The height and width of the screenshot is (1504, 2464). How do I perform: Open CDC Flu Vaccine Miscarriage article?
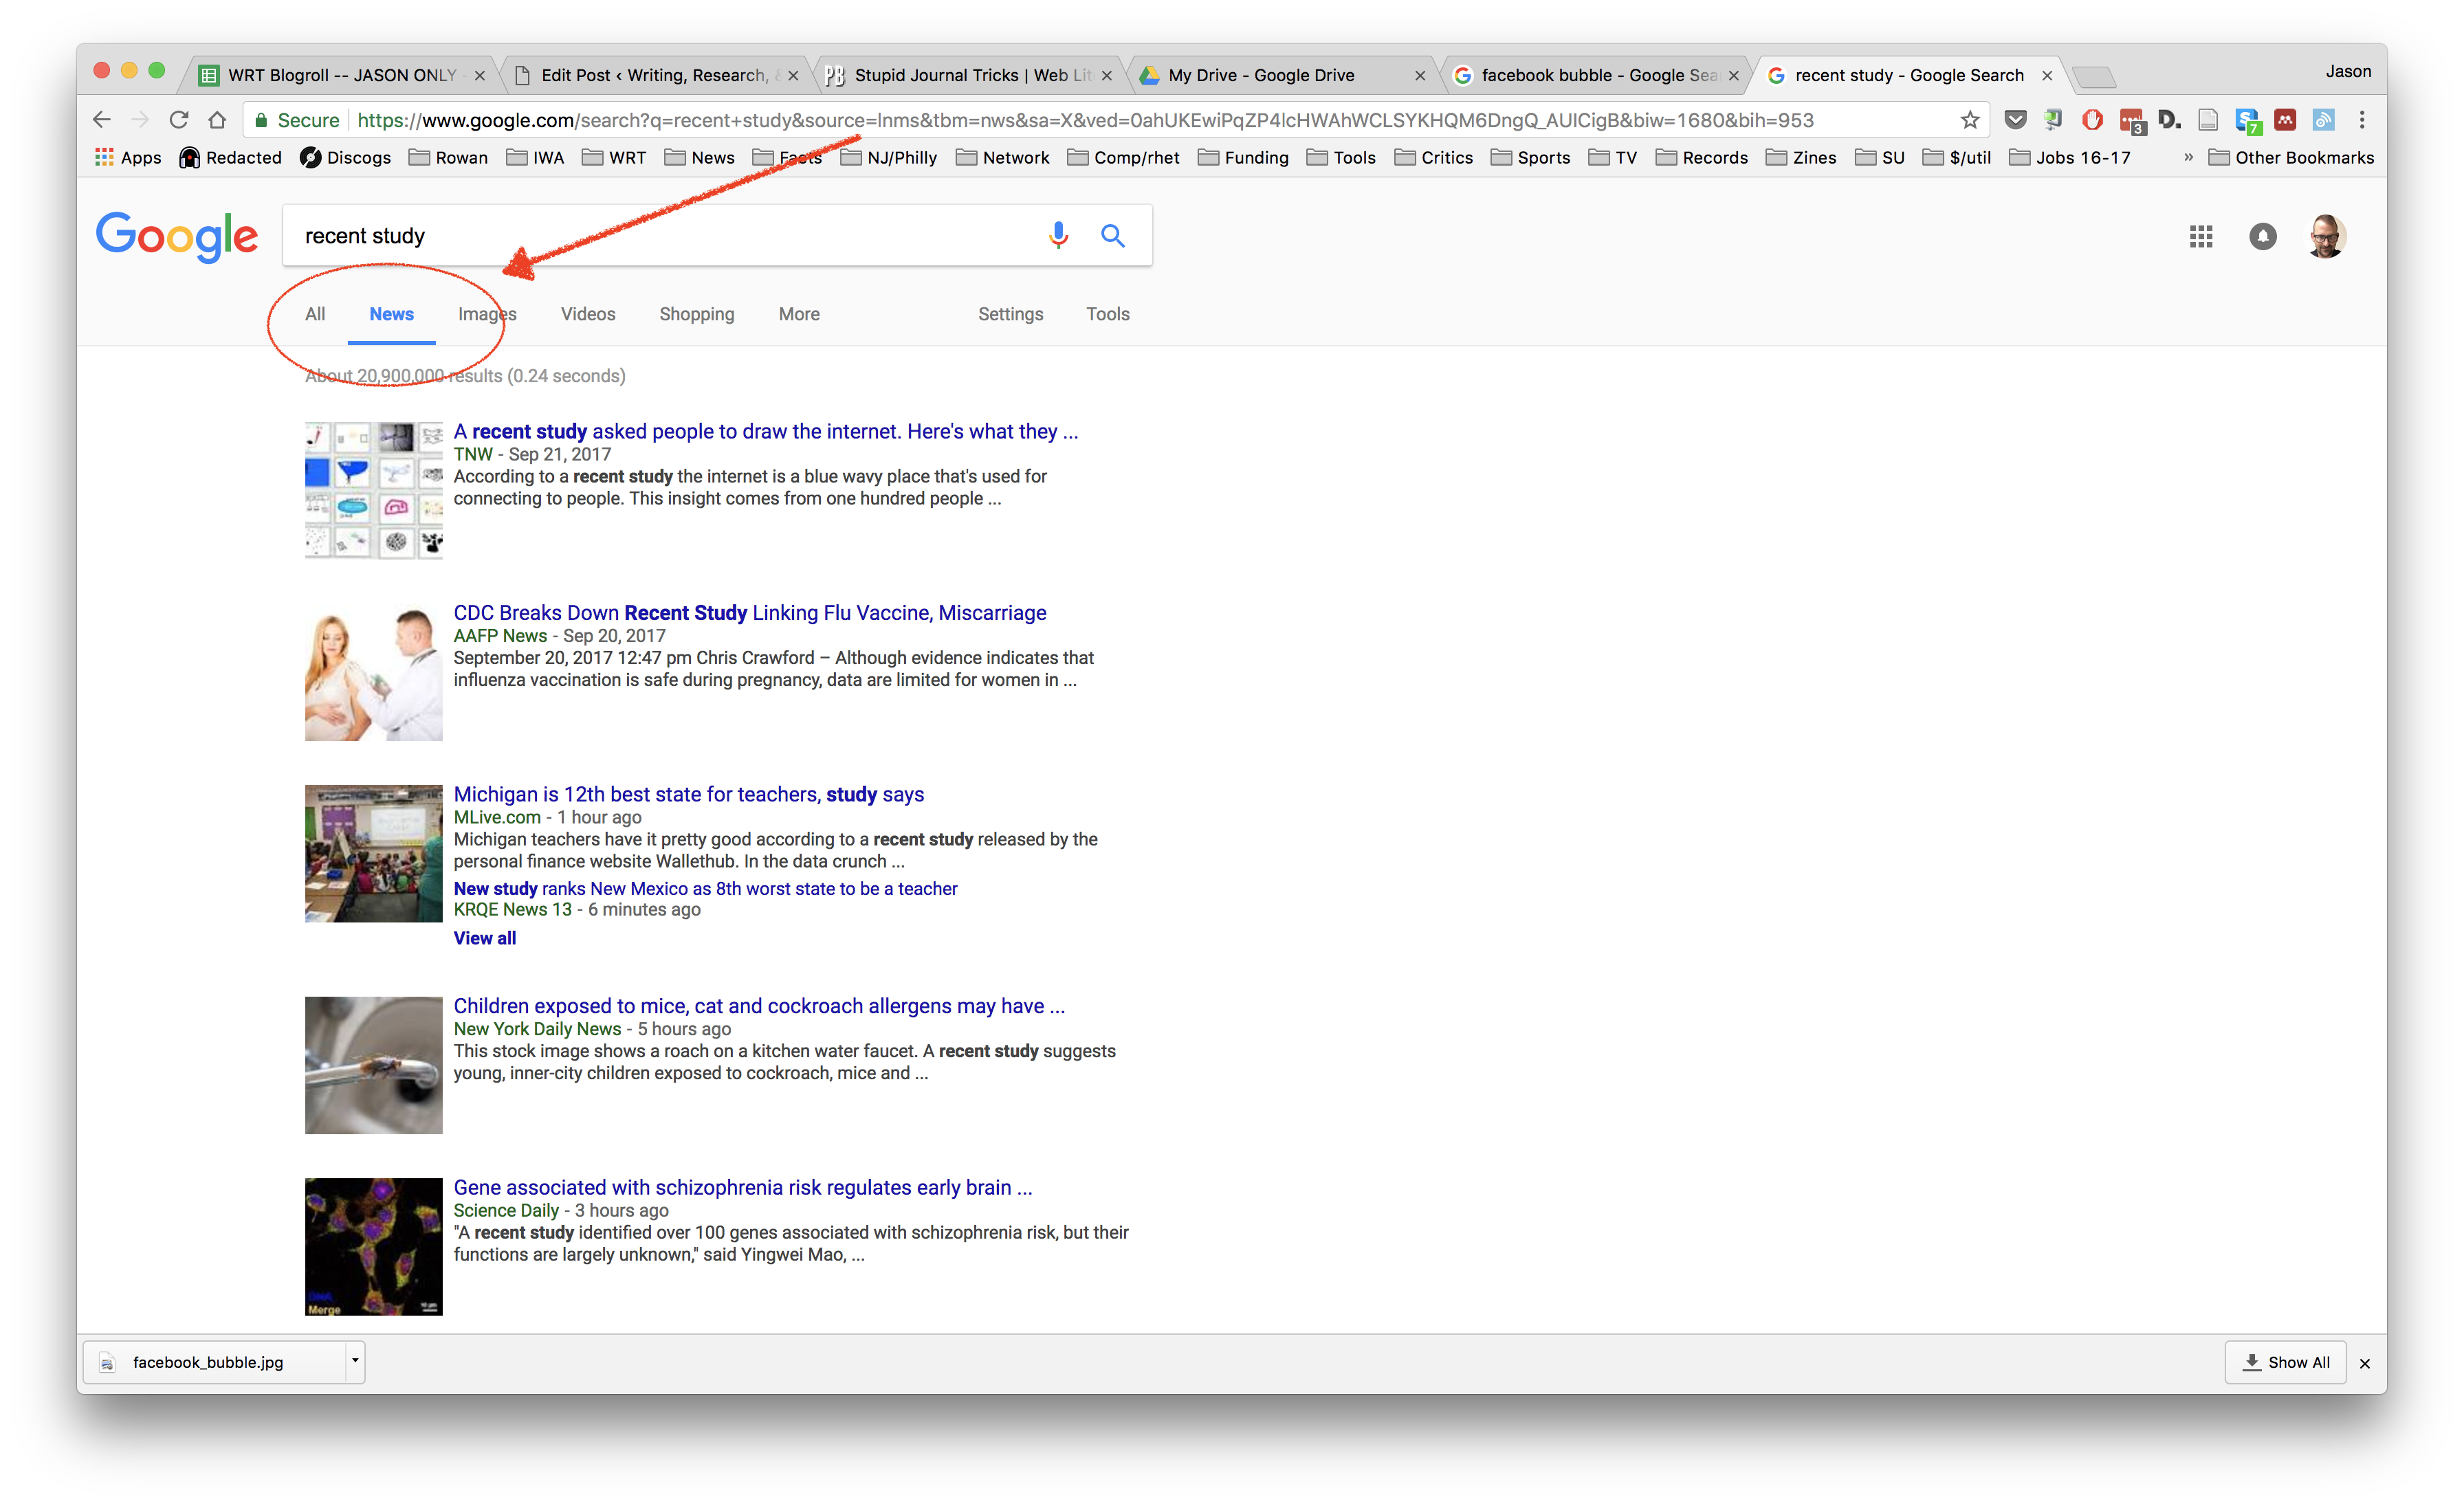[x=750, y=613]
